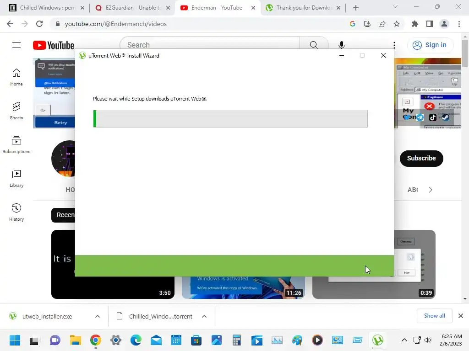Click inside the YouTube search field
Screen dimensions: 469x351
point(210,45)
